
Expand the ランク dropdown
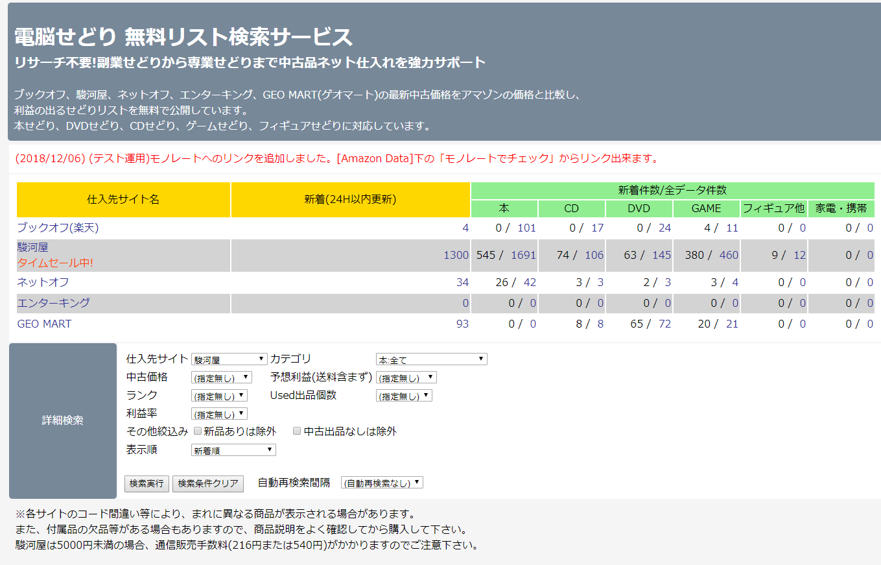[219, 396]
